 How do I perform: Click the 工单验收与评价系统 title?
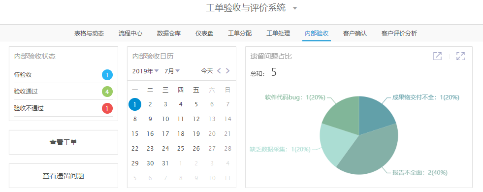(x=246, y=8)
